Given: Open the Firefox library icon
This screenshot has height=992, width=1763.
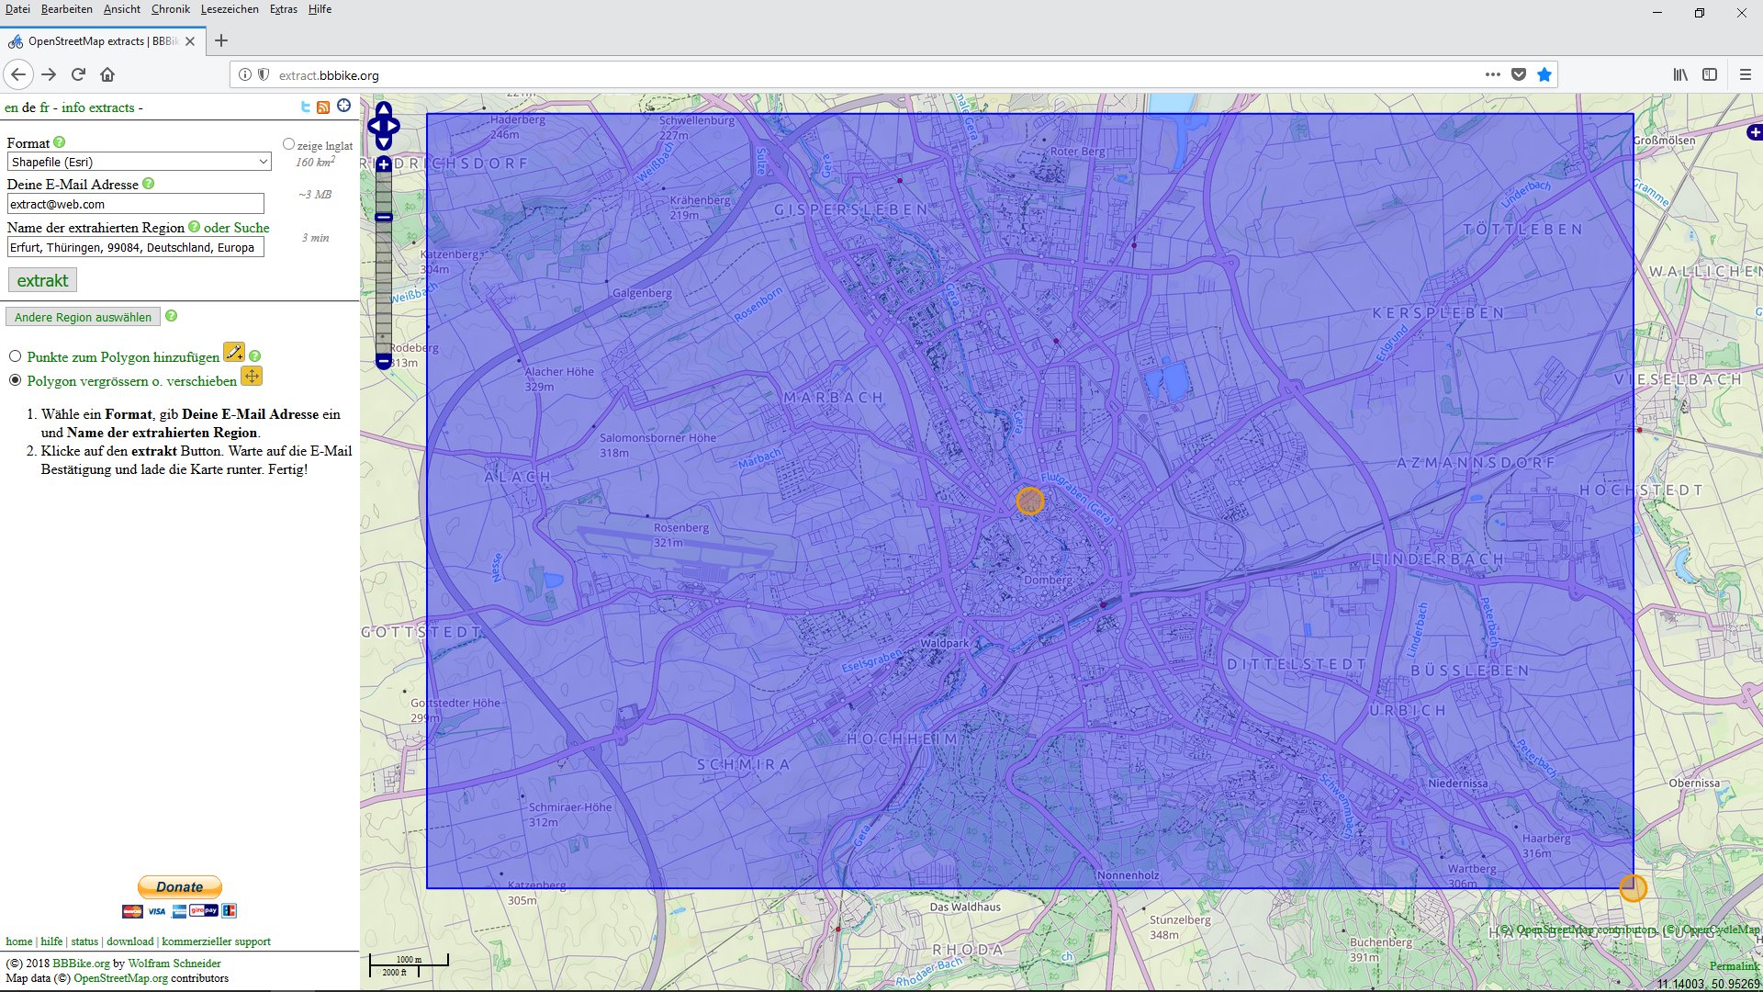Looking at the screenshot, I should tap(1680, 74).
